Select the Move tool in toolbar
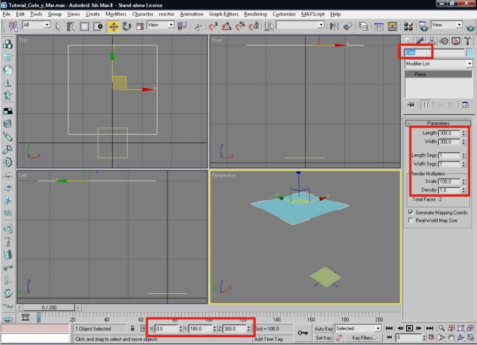Image resolution: width=477 pixels, height=345 pixels. (x=113, y=27)
